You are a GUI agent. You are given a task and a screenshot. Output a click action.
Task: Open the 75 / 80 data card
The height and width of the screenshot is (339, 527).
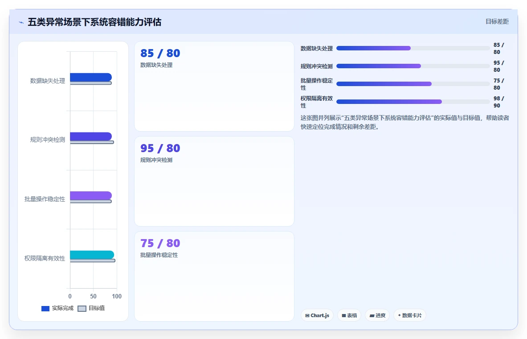coord(214,276)
